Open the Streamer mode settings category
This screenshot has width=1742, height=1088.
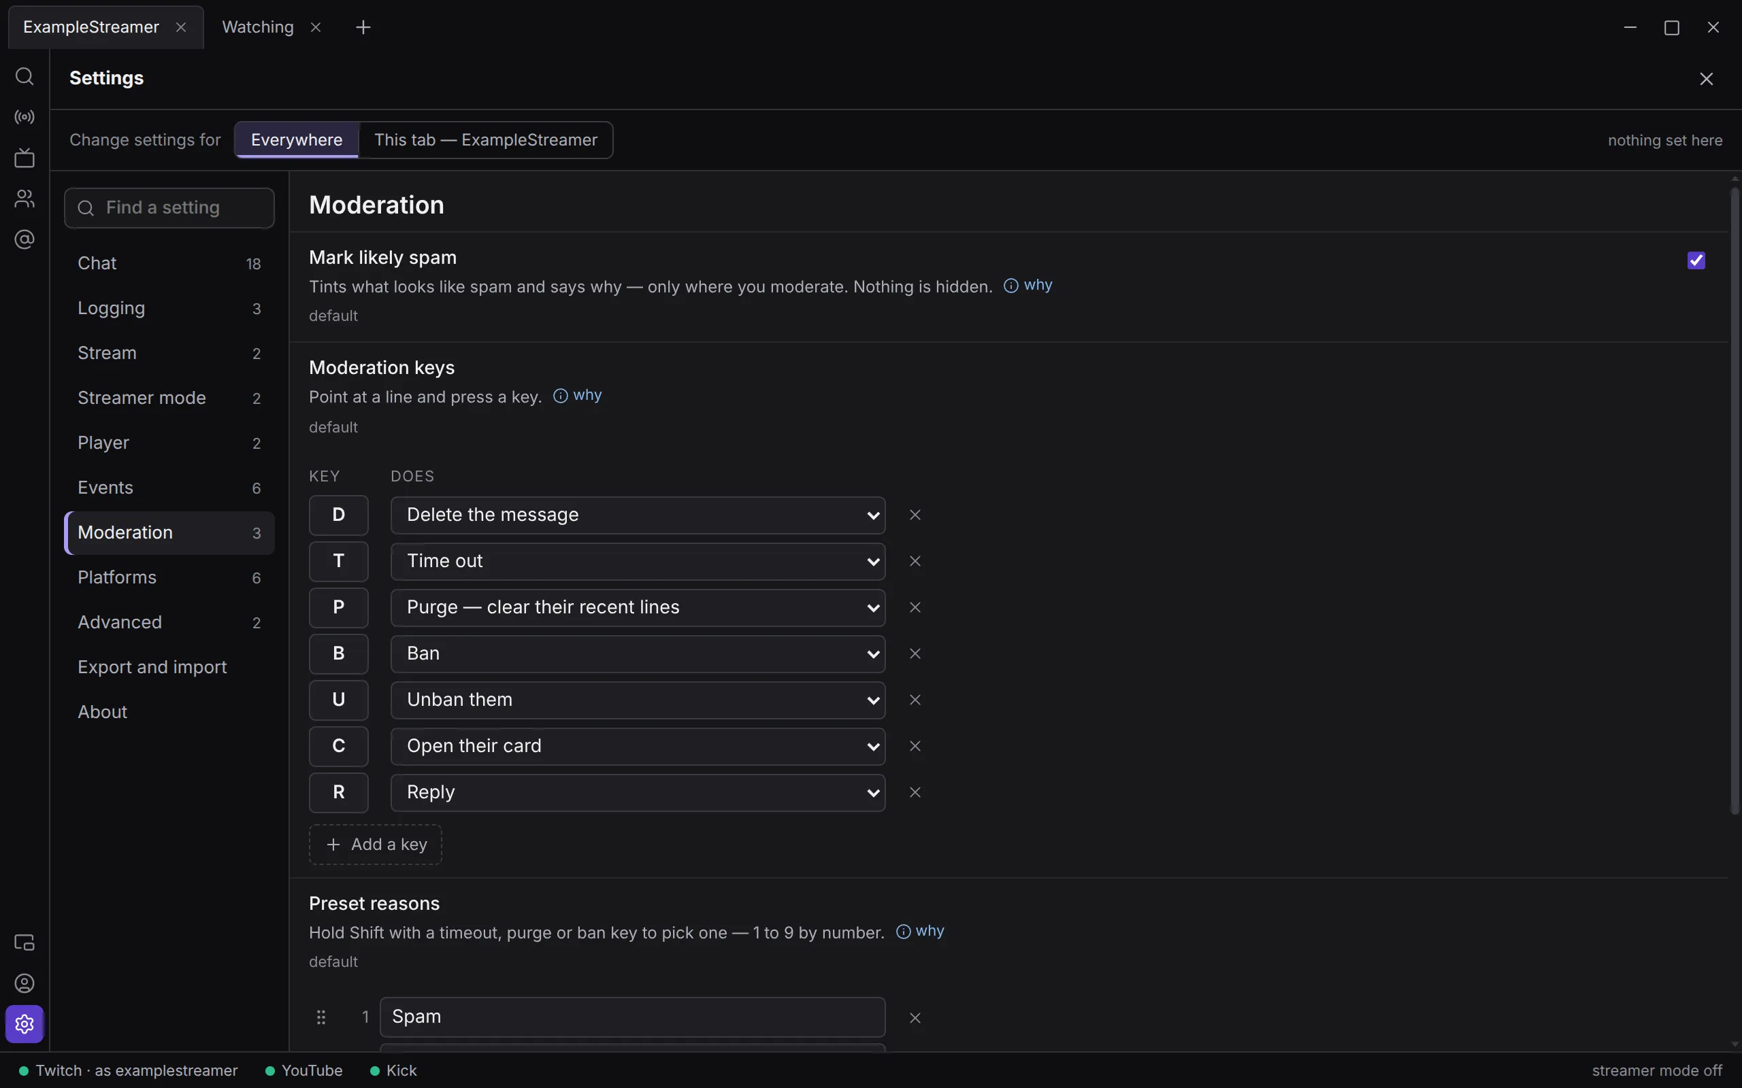(169, 398)
